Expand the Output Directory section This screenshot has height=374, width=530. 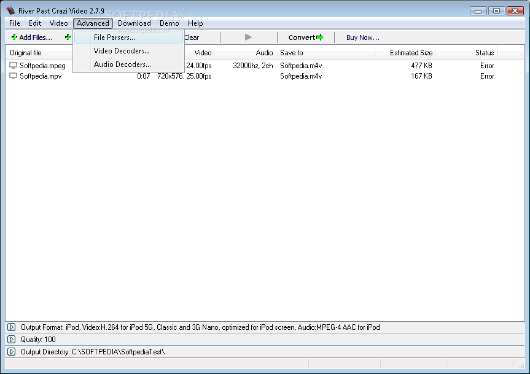[11, 352]
